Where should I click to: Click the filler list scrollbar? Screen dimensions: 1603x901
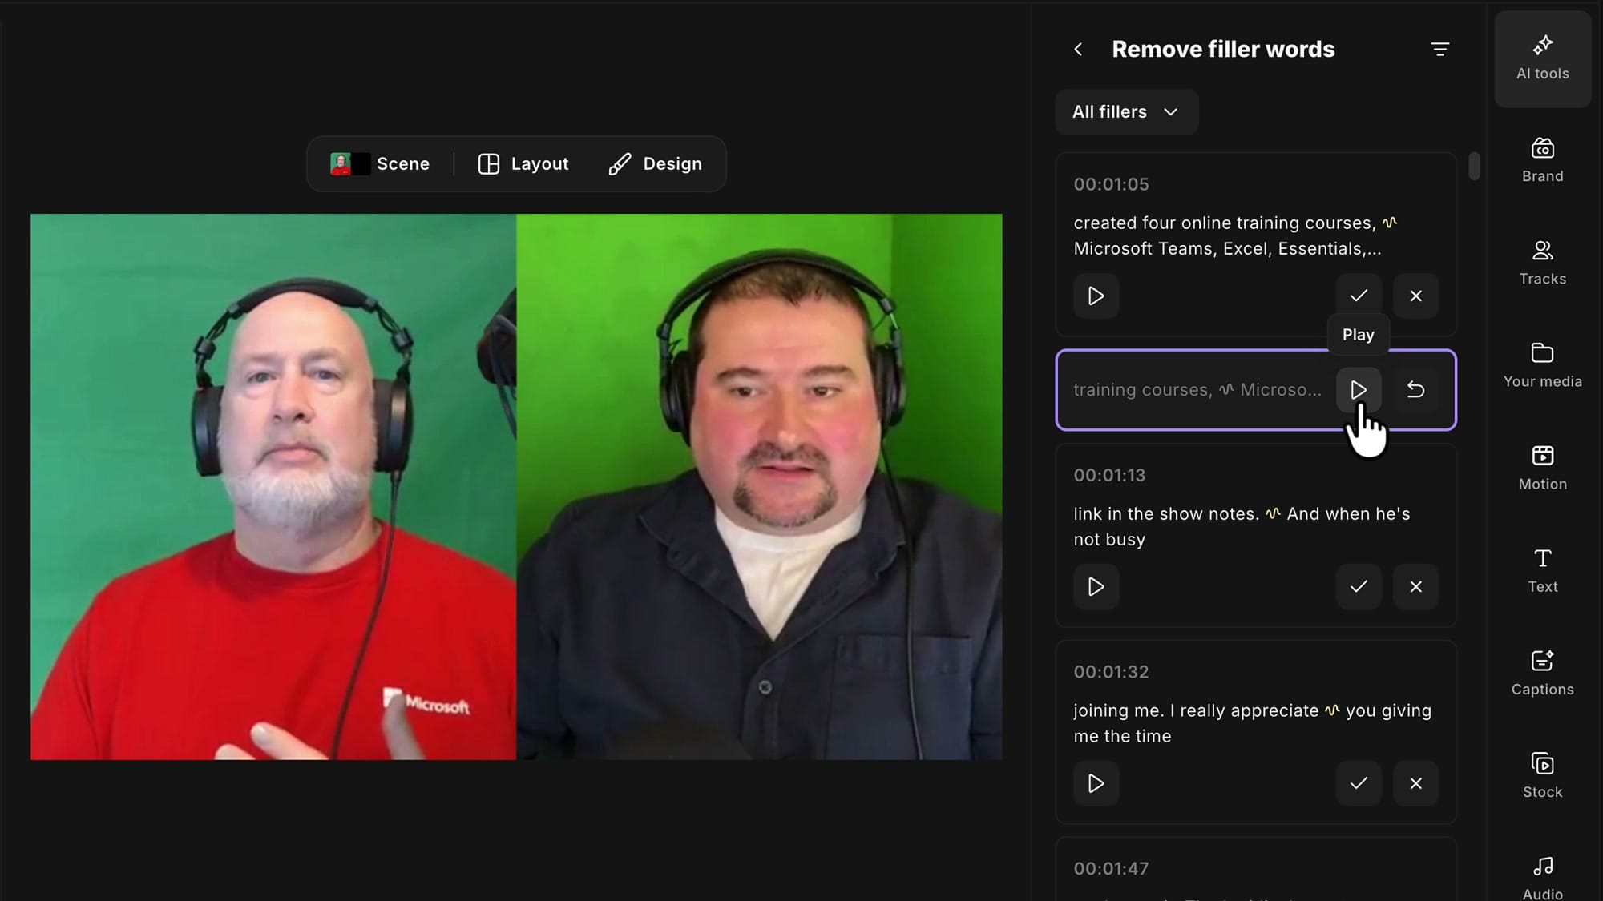tap(1473, 166)
